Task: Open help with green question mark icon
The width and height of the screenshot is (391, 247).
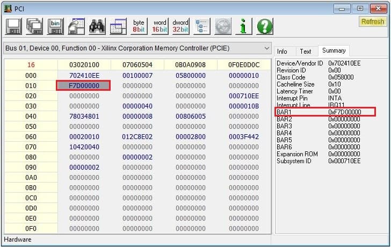Action: point(264,26)
